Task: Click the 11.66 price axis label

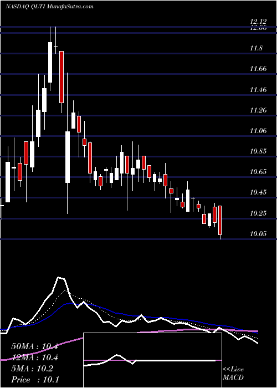Action: coord(258,69)
